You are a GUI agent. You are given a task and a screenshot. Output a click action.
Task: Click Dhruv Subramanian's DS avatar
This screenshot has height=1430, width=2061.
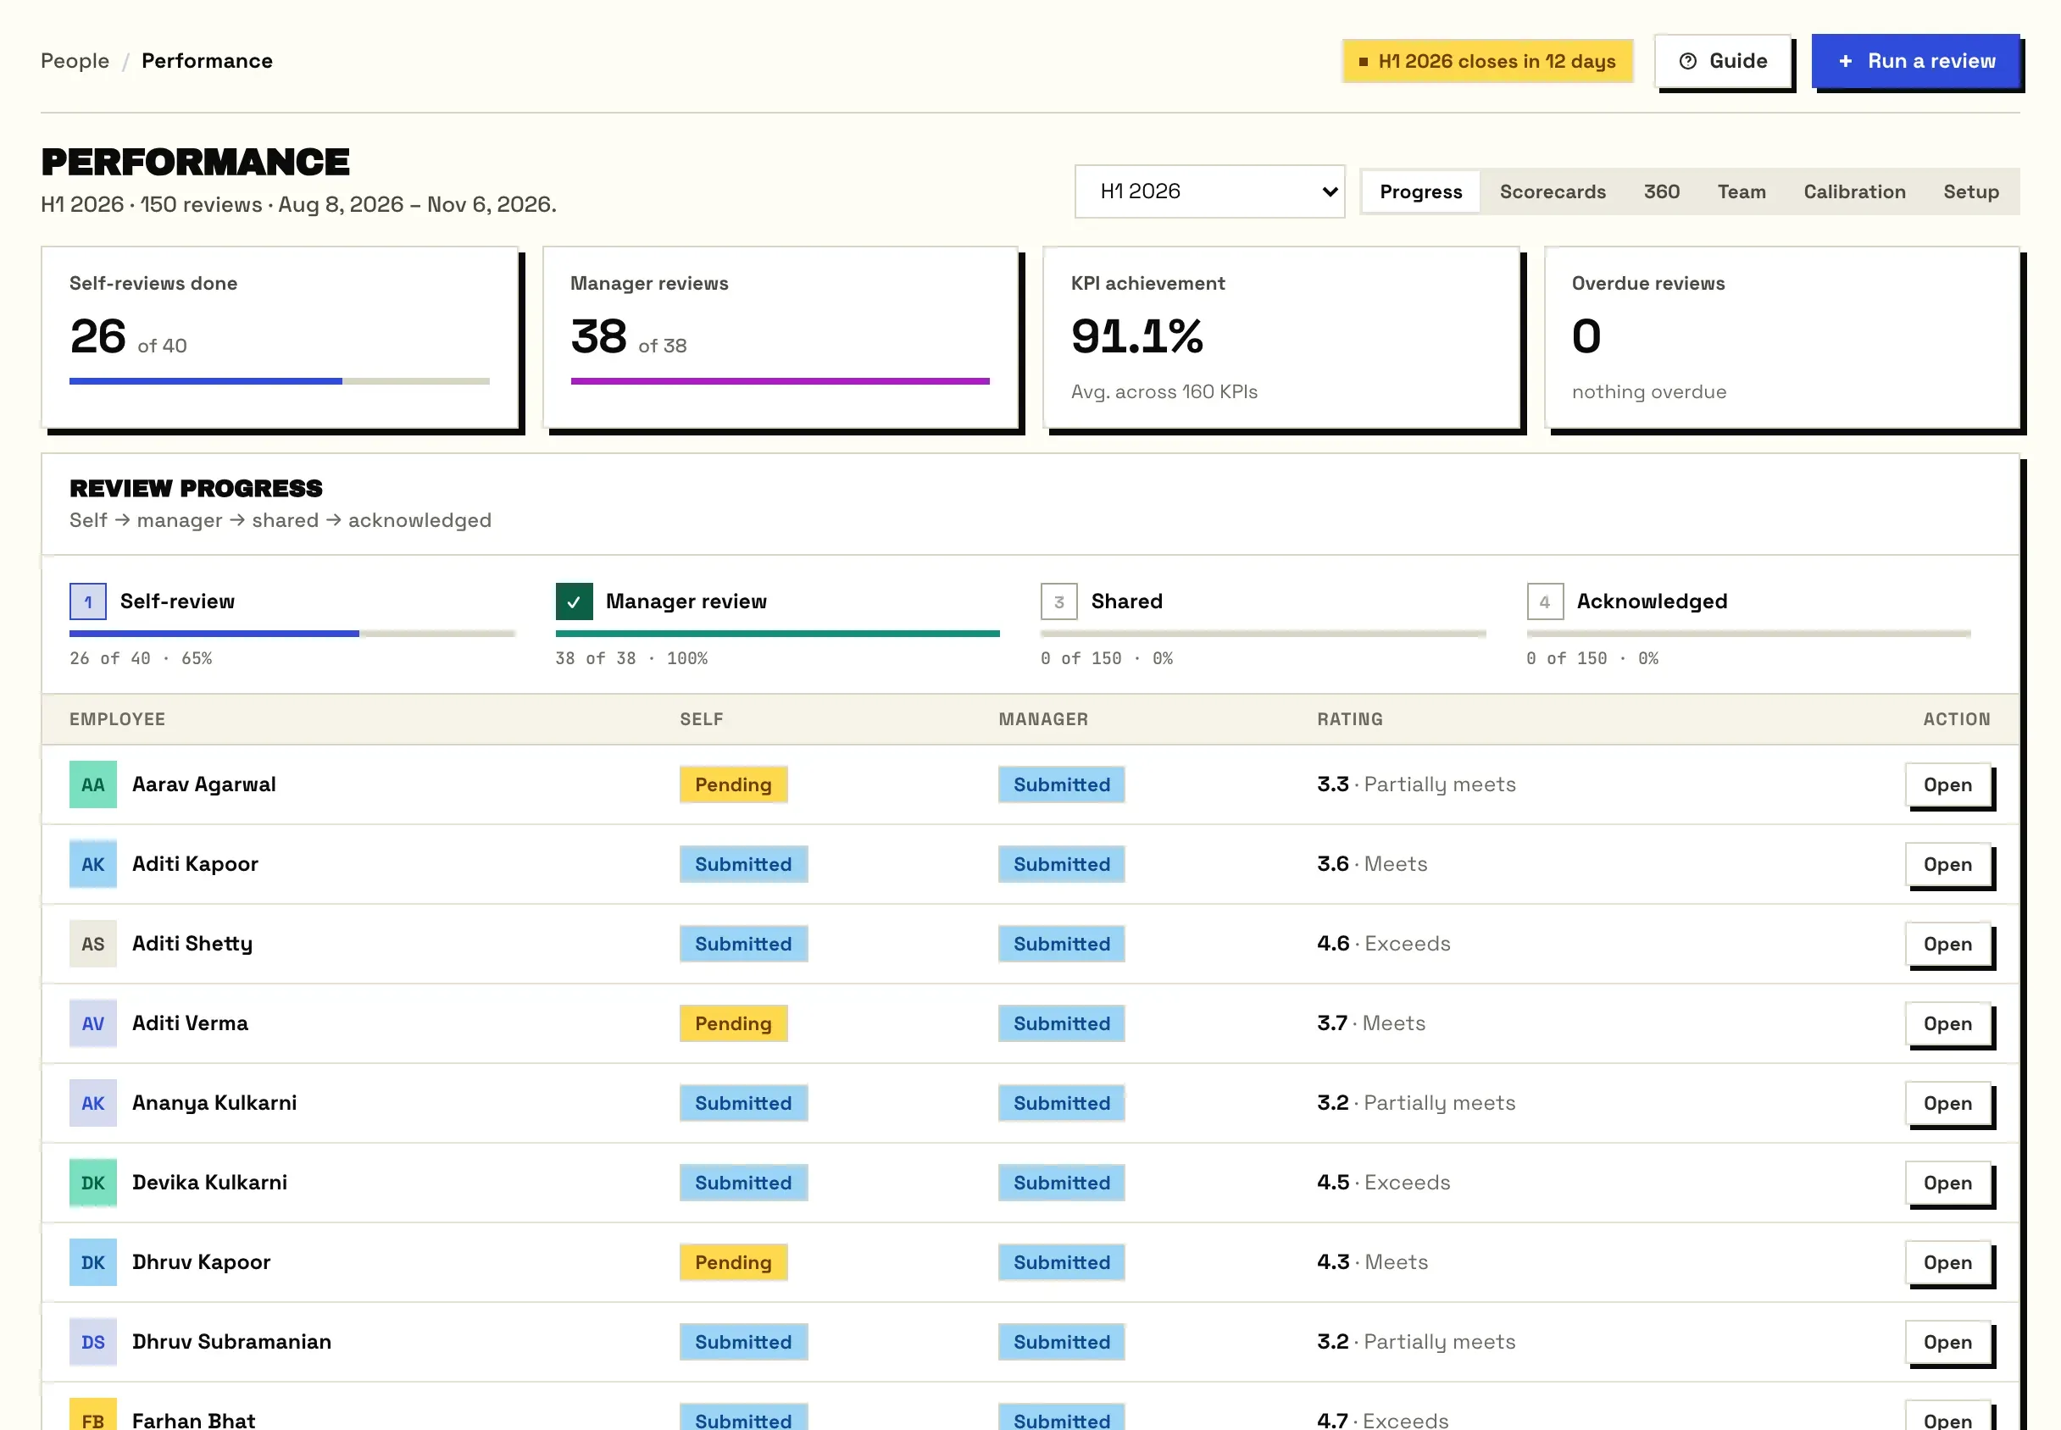(93, 1343)
